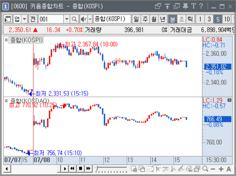
Task: Click the fast-forward chart replay button
Action: coord(88,169)
